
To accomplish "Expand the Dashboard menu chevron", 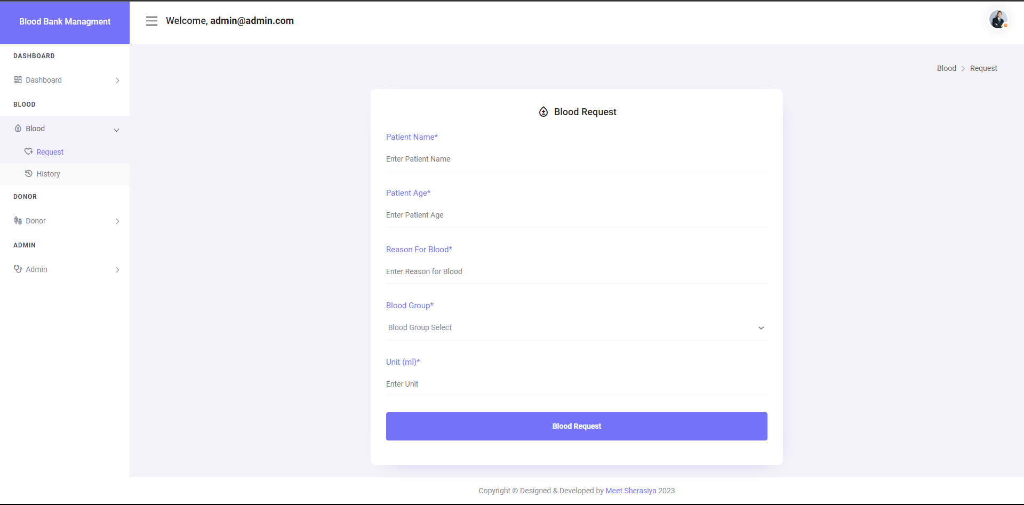I will pyautogui.click(x=117, y=81).
